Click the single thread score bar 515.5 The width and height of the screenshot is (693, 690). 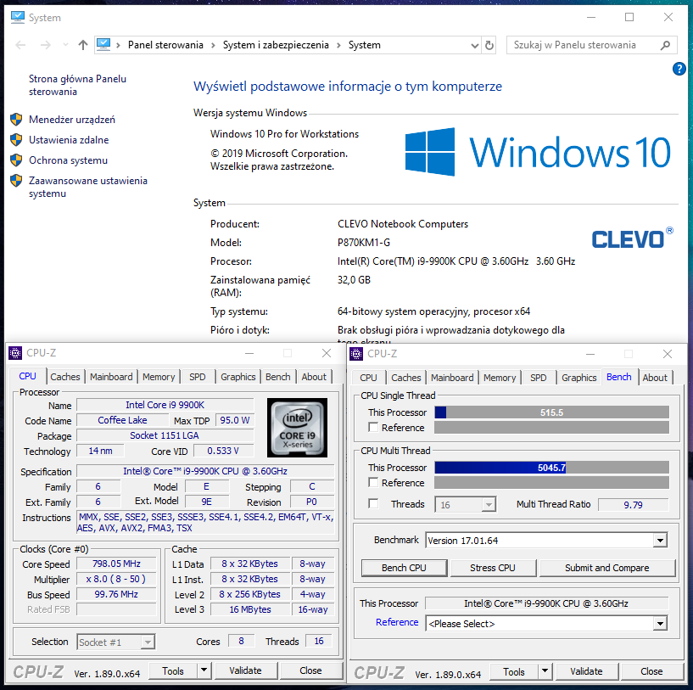coord(551,412)
